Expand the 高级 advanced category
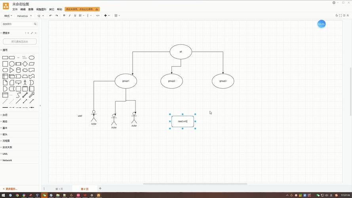Screen dimensions: 352x198 tap(4, 122)
